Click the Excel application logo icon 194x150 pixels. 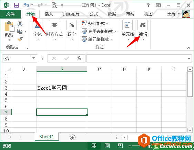pos(7,5)
